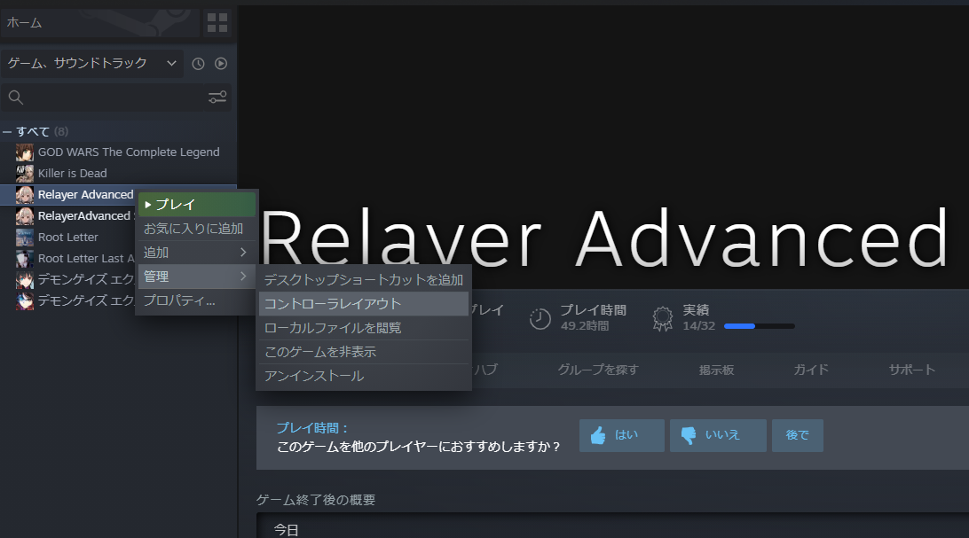Click ゲーム終了後の概要 heading
Viewport: 969px width, 538px height.
click(x=316, y=500)
